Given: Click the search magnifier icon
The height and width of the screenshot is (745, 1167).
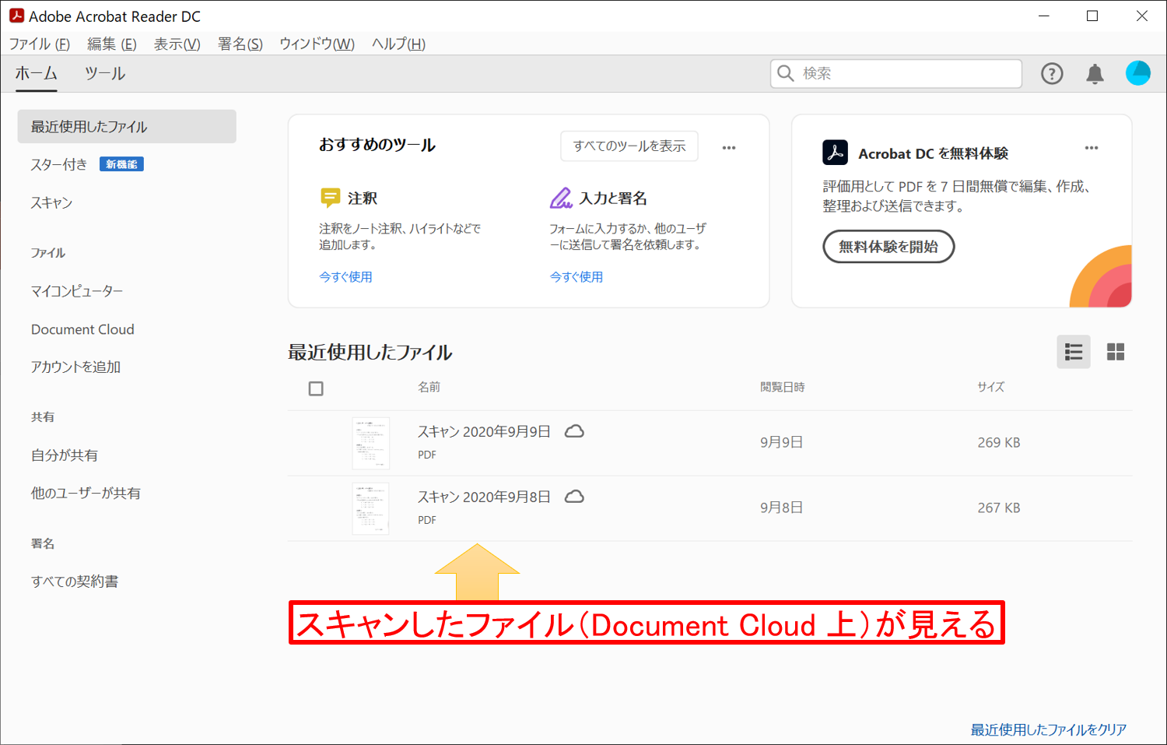Looking at the screenshot, I should 786,73.
